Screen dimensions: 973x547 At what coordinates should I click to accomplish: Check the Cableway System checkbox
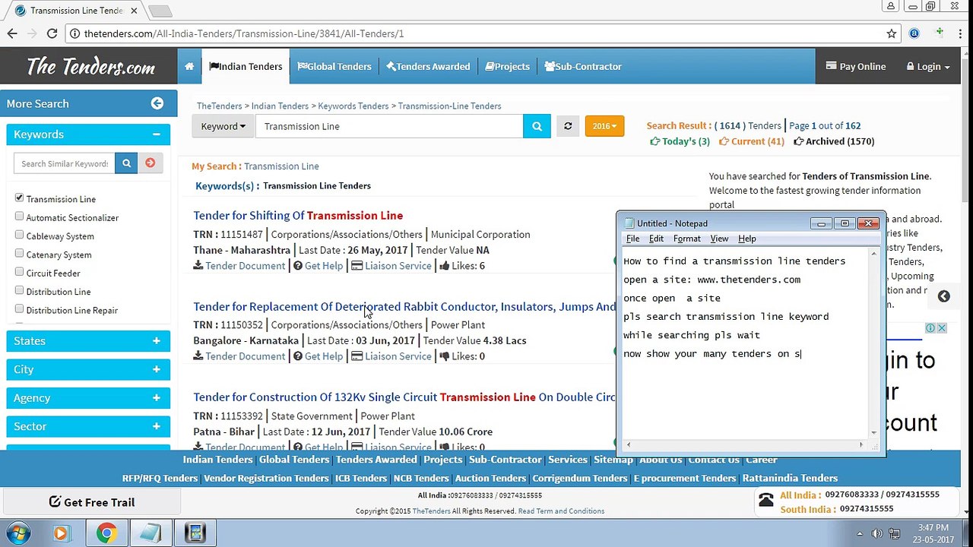[19, 235]
